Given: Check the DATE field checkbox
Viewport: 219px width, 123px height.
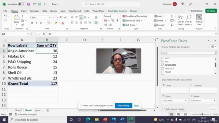Looking at the screenshot, I should point(163,58).
